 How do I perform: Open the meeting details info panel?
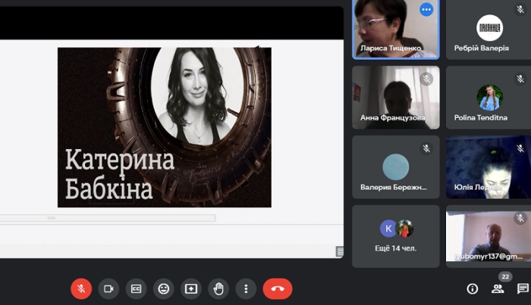coord(472,288)
